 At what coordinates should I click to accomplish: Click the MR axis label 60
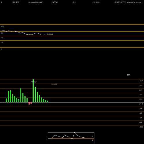(x=141, y=90)
